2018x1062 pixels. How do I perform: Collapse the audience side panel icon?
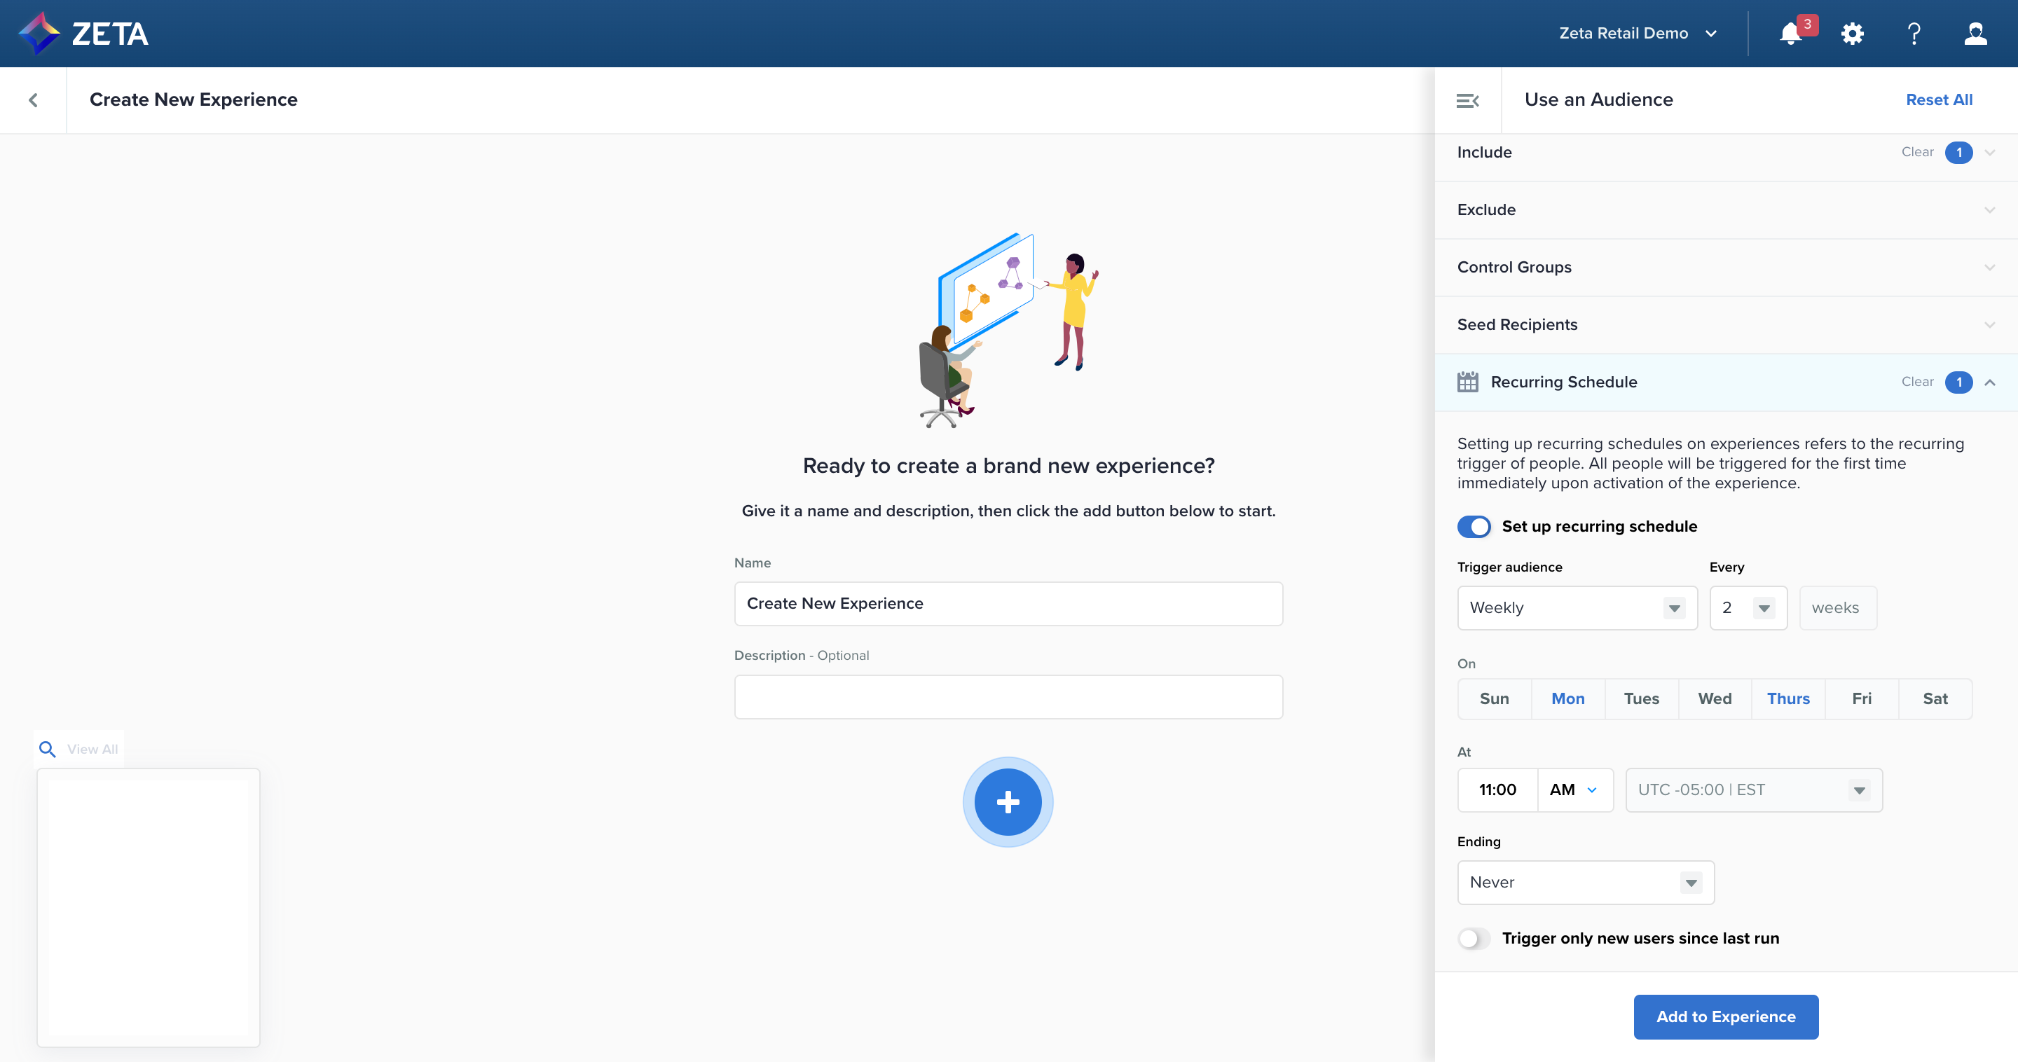[1467, 100]
